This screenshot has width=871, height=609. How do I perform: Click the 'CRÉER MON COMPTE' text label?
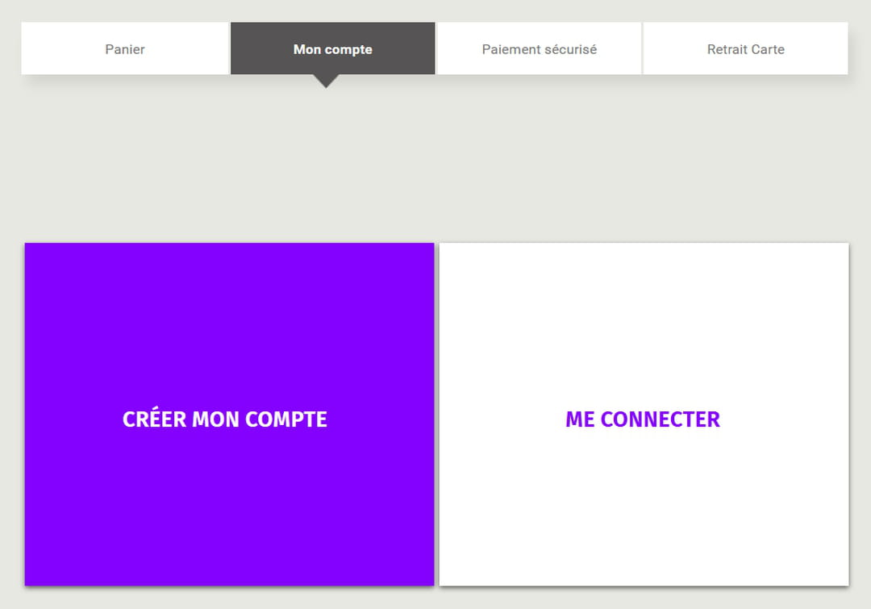(225, 419)
